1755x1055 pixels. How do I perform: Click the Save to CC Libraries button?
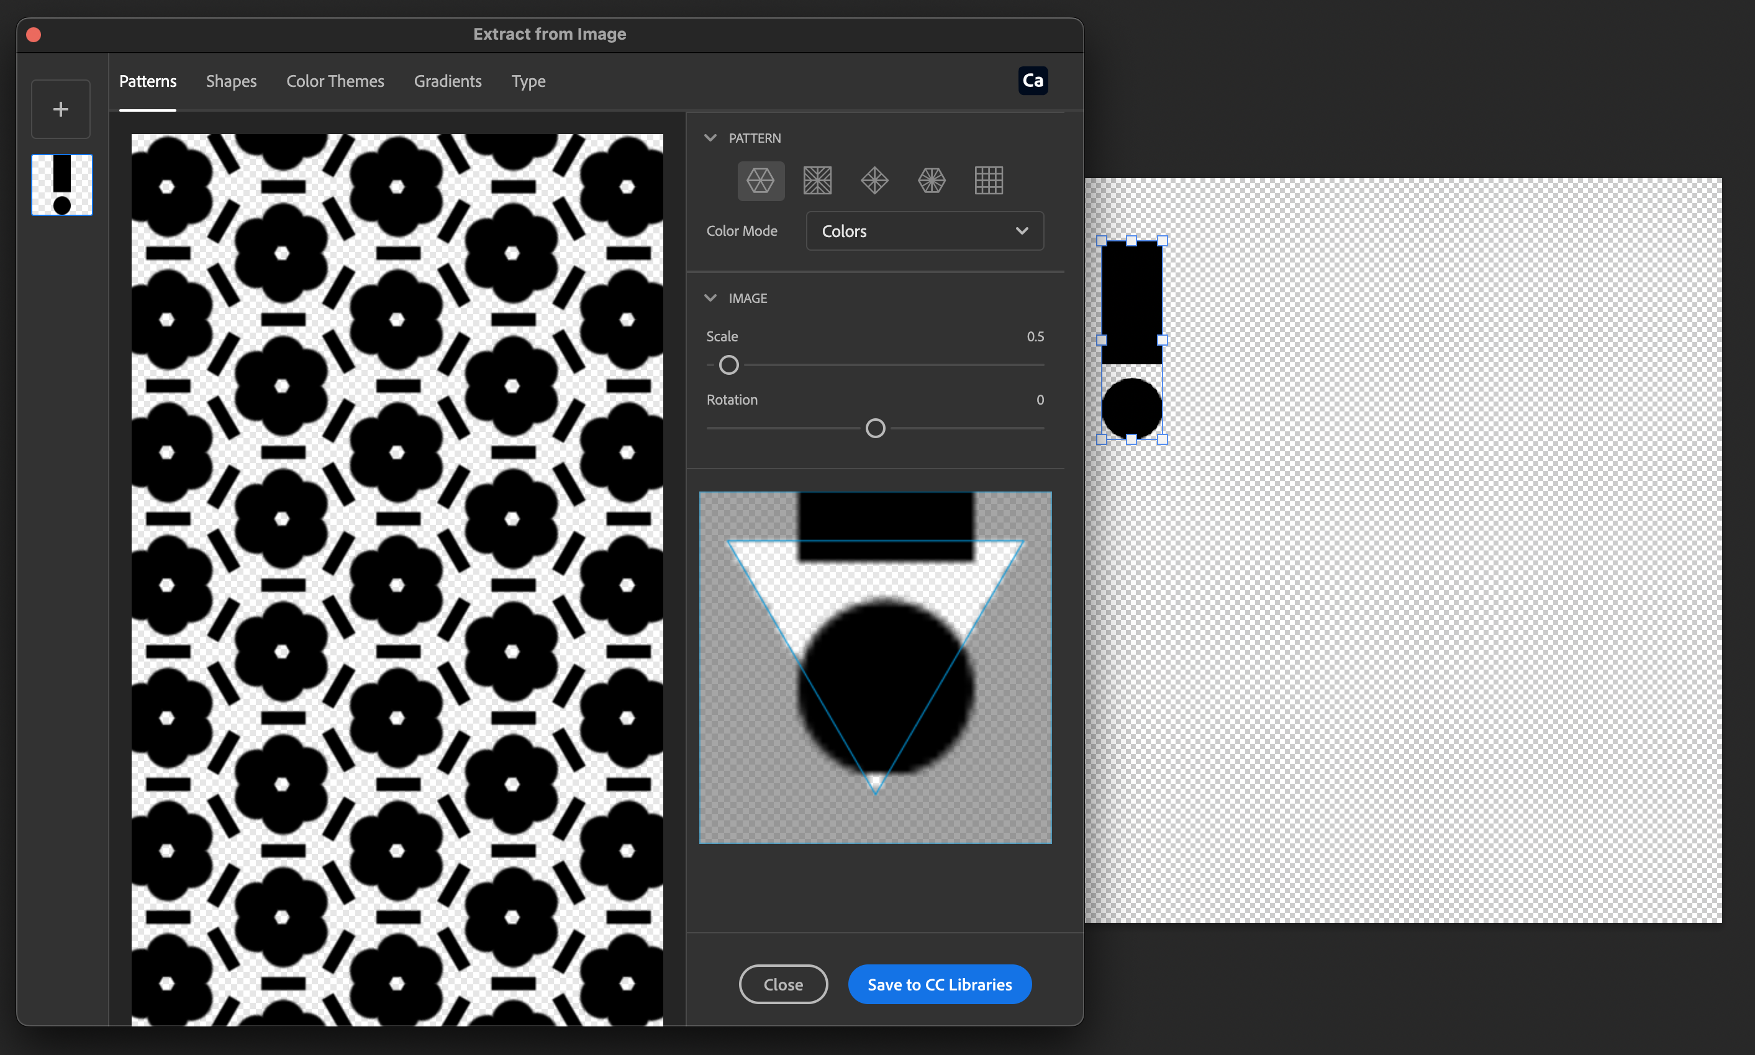coord(939,984)
